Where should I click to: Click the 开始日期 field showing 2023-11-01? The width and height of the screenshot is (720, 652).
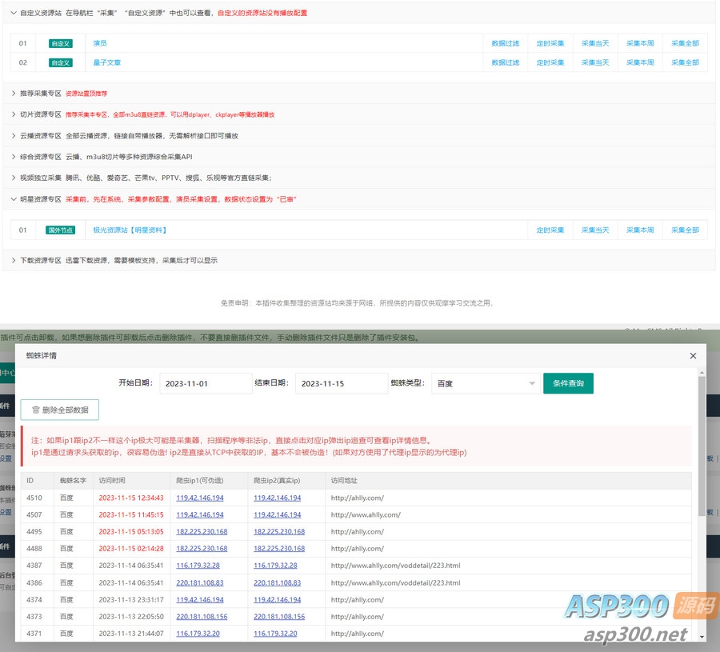coord(206,384)
